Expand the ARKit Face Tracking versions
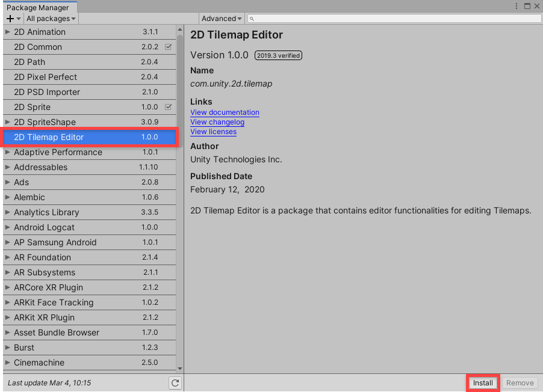Image resolution: width=543 pixels, height=392 pixels. [8, 302]
